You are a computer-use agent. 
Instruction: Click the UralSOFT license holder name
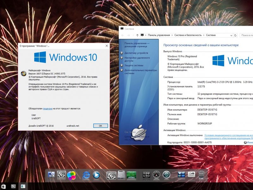tap(36, 118)
